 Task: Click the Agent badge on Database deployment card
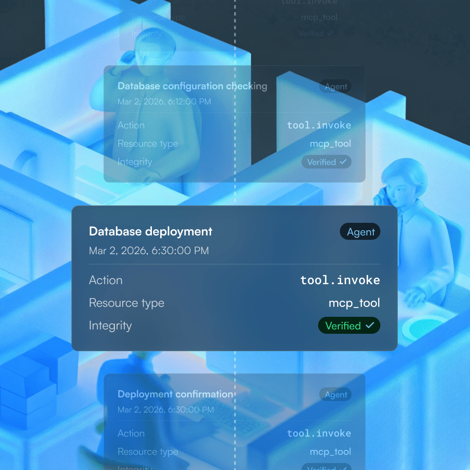pos(360,232)
